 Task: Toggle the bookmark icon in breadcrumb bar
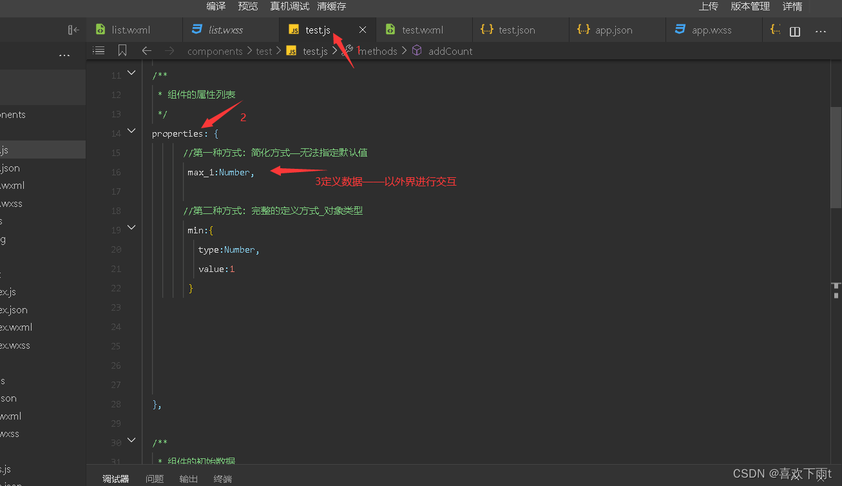coord(122,50)
